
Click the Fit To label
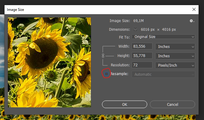[x=124, y=37]
